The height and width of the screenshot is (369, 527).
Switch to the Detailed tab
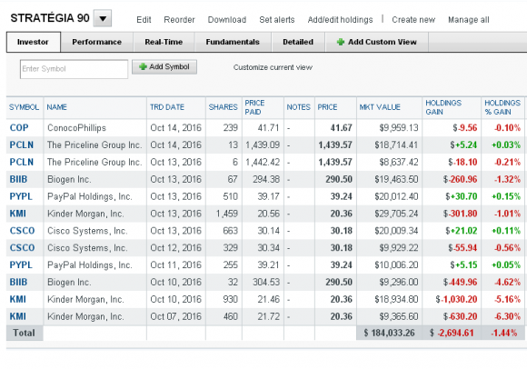pos(298,42)
